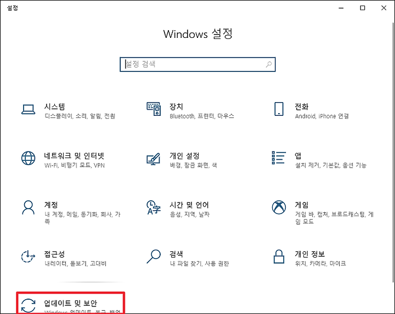Open the 게임 Xbox icon

[x=279, y=207]
